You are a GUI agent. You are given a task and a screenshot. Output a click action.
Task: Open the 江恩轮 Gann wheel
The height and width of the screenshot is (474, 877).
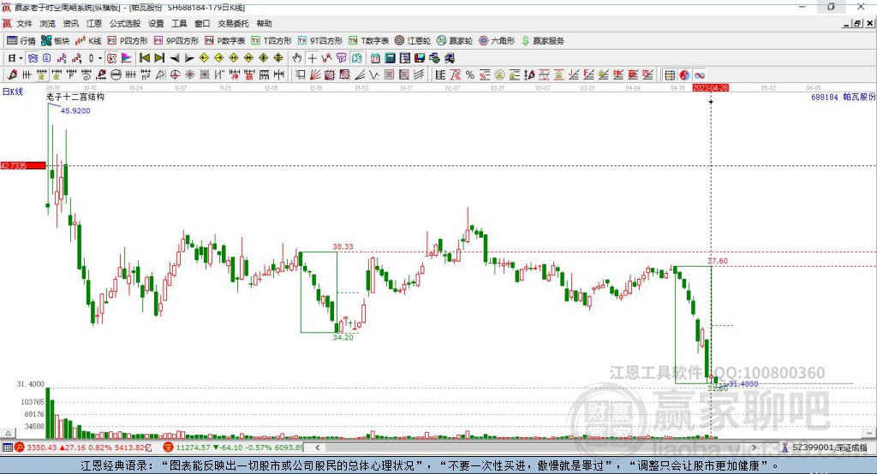point(413,41)
